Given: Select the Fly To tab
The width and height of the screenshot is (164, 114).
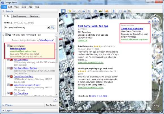Looking at the screenshot, I should pos(7,16).
